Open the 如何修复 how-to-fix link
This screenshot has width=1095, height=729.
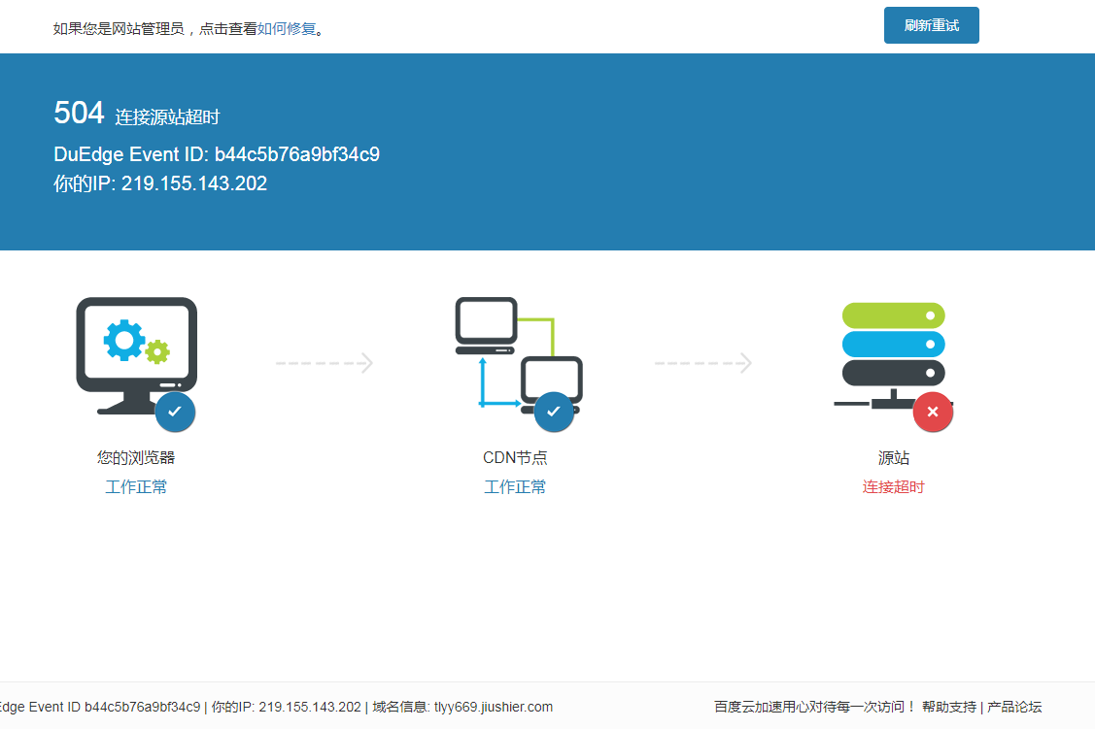287,29
